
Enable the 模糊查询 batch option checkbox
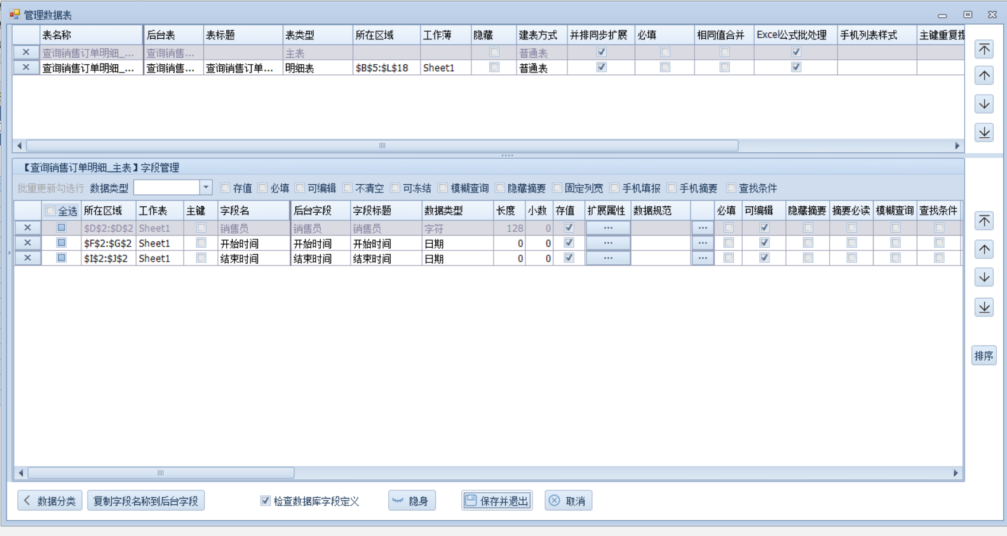(443, 188)
